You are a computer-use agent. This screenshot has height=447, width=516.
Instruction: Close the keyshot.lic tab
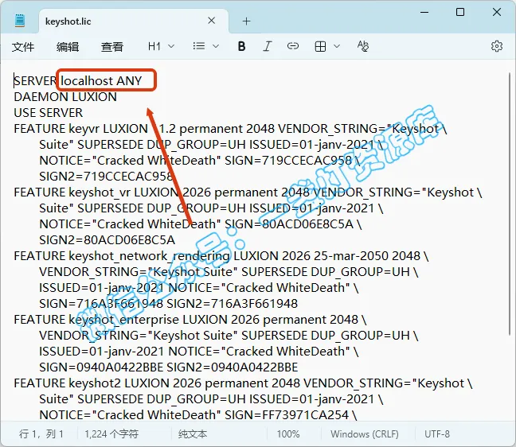point(212,21)
